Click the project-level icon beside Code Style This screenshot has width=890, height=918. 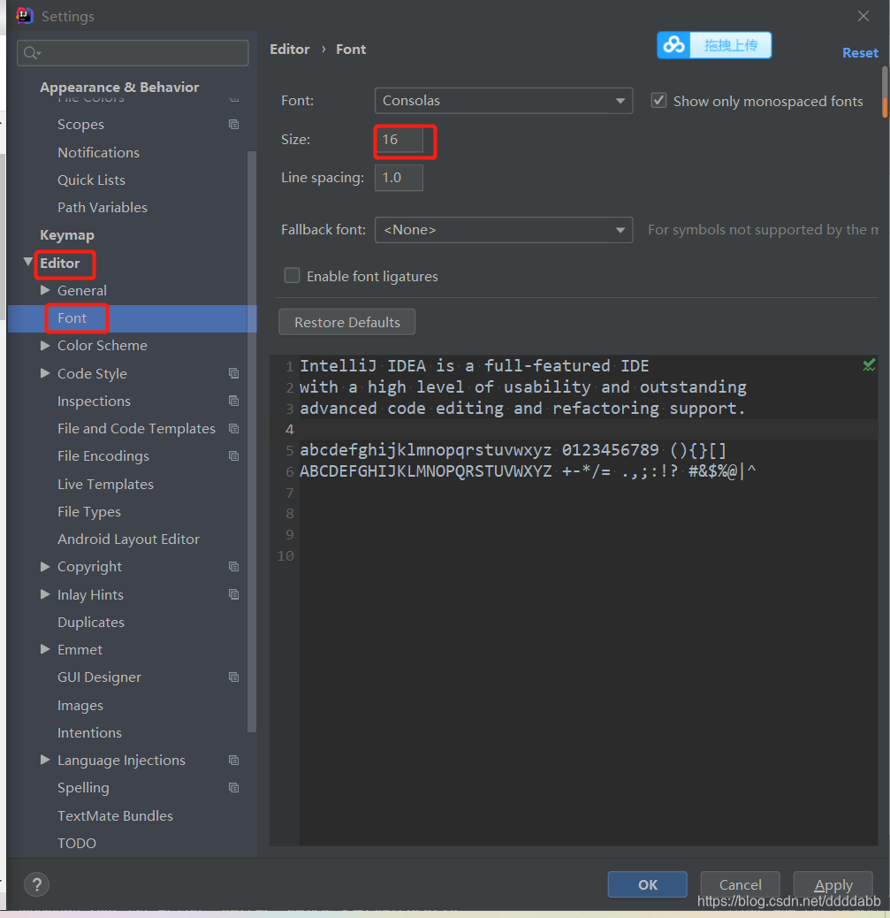(233, 373)
